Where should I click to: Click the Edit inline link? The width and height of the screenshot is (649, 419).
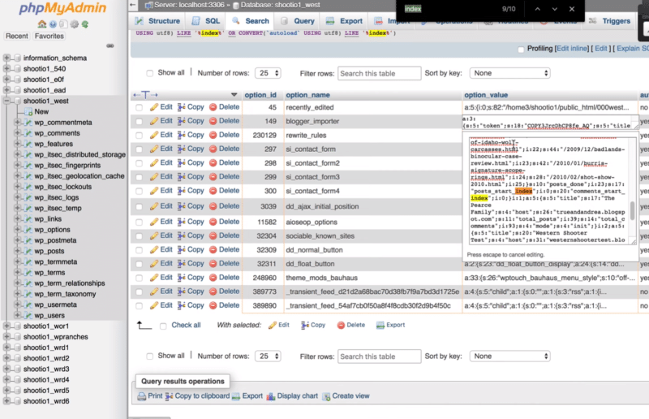tap(572, 49)
